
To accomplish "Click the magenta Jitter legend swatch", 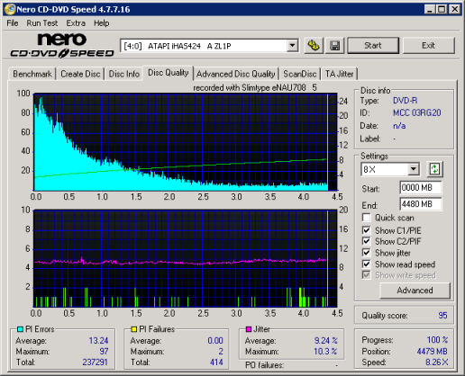I will [249, 329].
